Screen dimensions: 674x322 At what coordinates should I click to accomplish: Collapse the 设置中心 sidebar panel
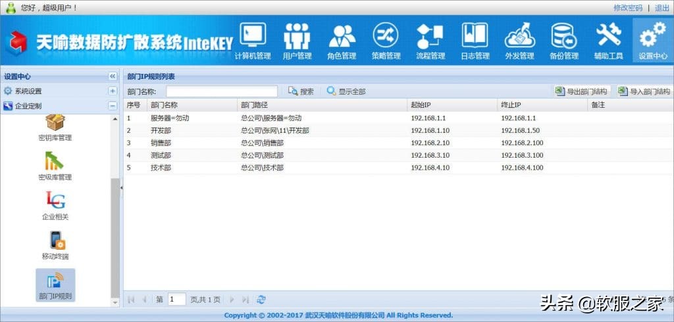tap(113, 76)
